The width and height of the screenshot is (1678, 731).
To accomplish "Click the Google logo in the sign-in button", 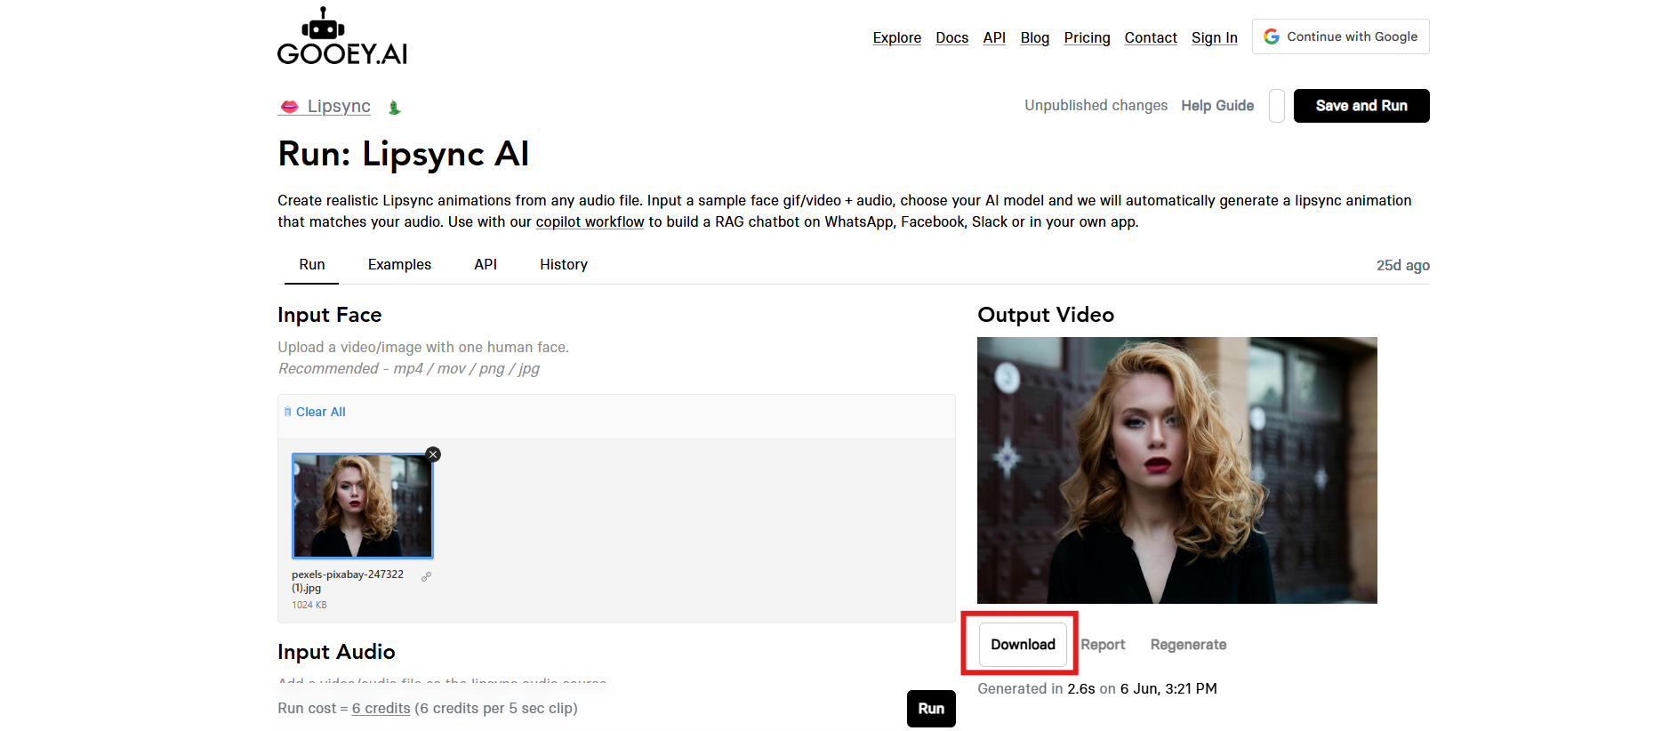I will [1272, 36].
